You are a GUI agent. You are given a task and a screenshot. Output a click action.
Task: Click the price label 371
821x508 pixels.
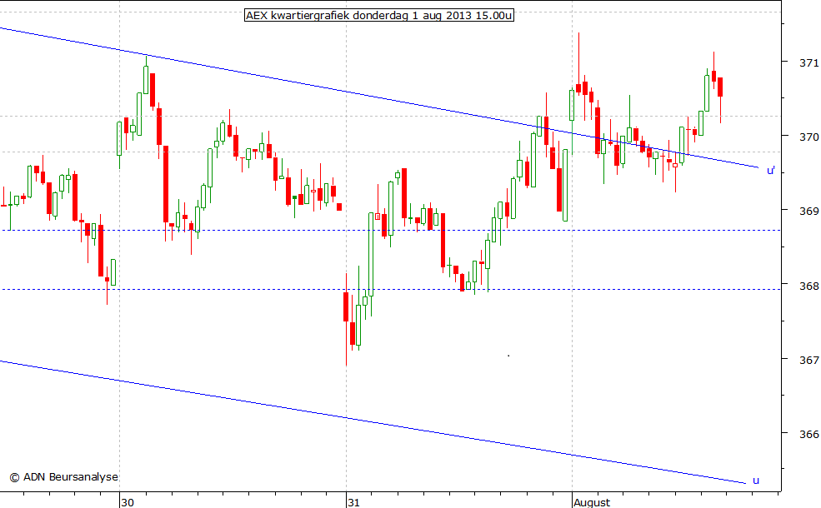(x=809, y=62)
